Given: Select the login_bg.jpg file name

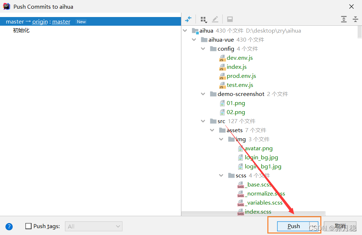Looking at the screenshot, I should [261, 158].
